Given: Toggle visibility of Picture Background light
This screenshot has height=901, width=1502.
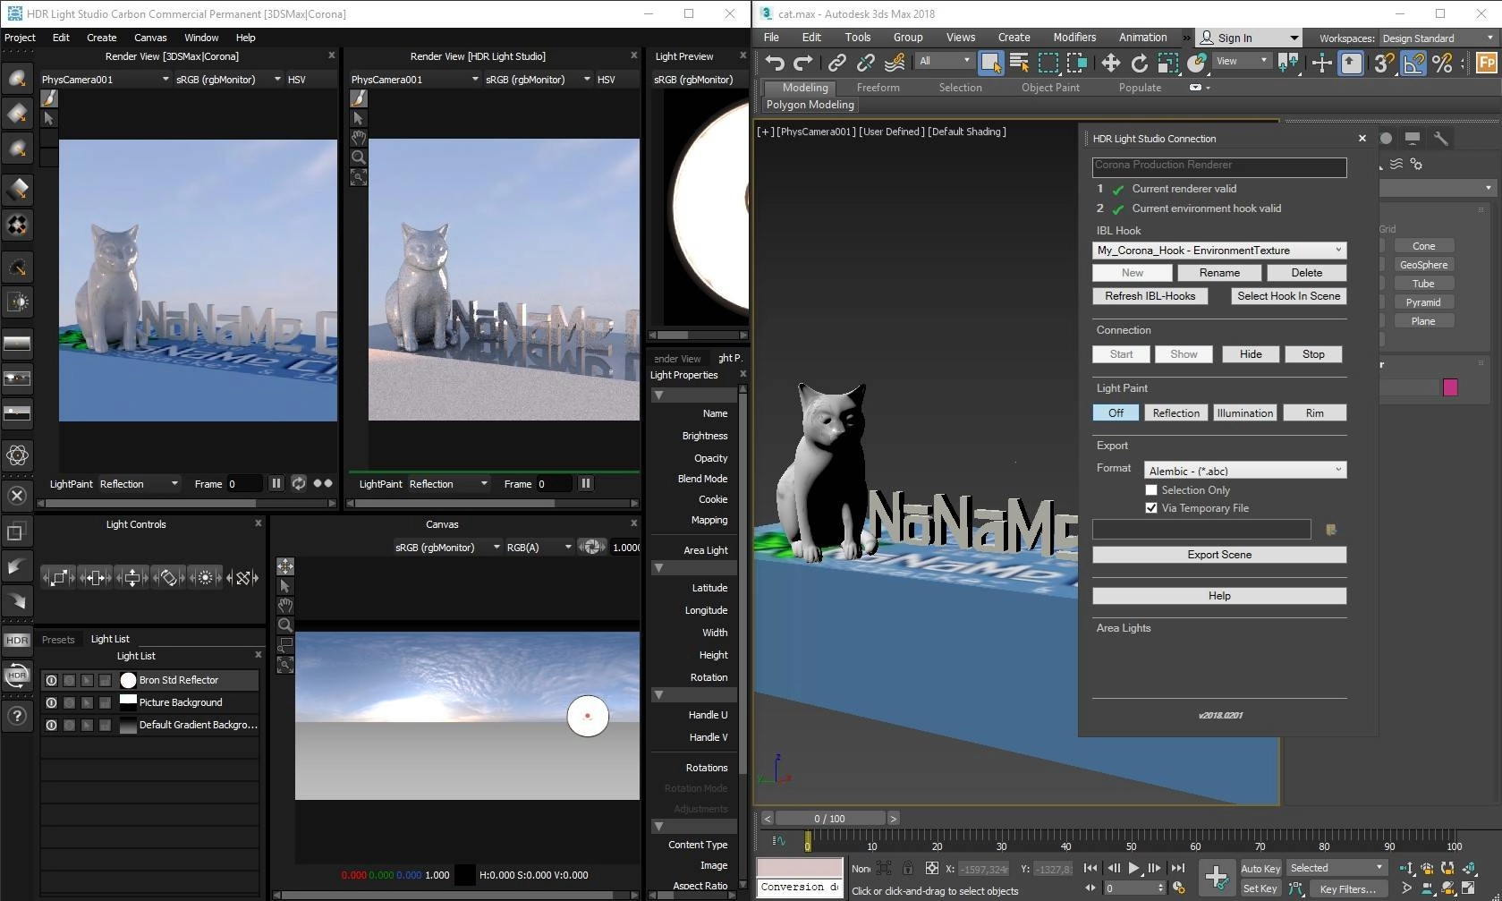Looking at the screenshot, I should [51, 702].
